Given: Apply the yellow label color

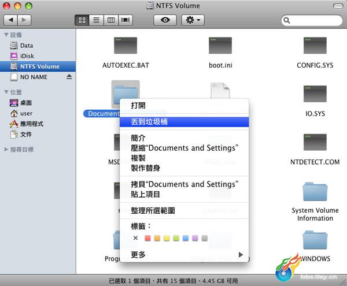Looking at the screenshot, I should pos(167,238).
